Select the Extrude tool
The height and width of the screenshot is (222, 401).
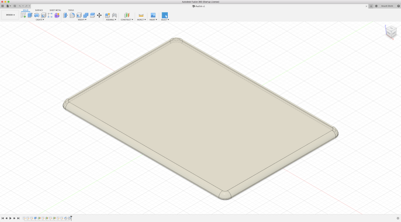(x=30, y=15)
